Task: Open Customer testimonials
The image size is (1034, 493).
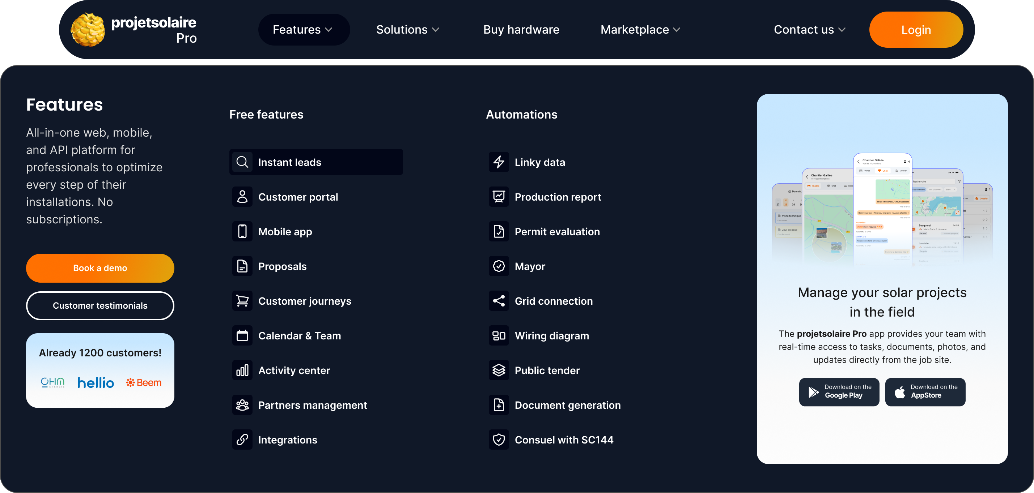Action: (x=100, y=306)
